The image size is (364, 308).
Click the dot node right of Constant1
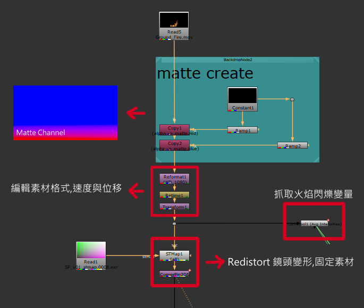[x=292, y=99]
